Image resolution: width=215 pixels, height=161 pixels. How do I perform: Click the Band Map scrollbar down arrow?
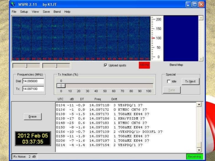pos(201,59)
